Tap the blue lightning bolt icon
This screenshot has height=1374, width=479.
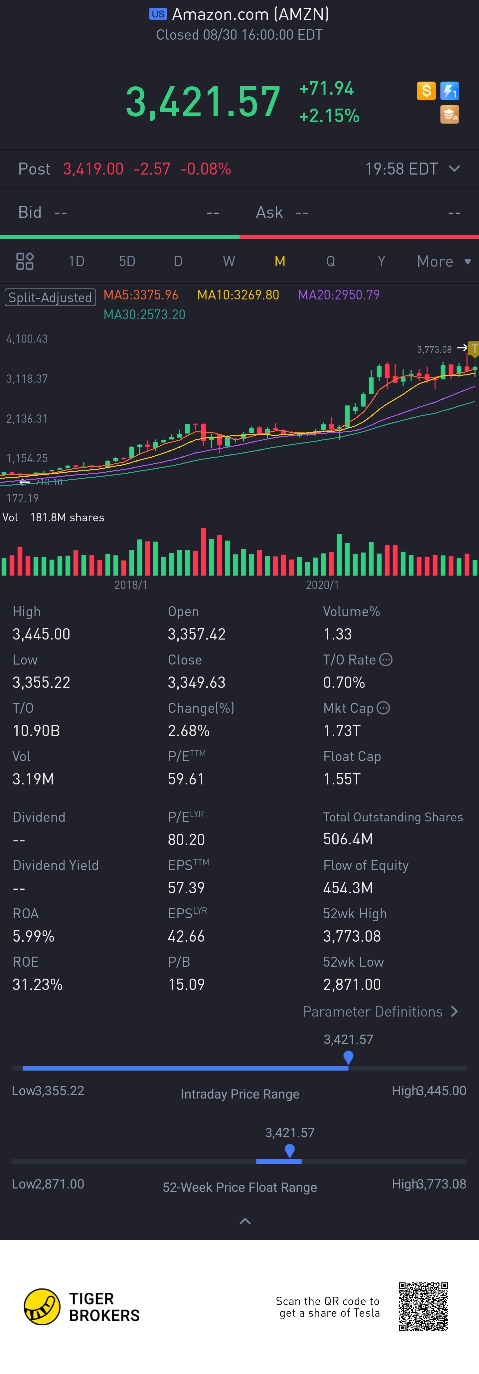click(450, 91)
